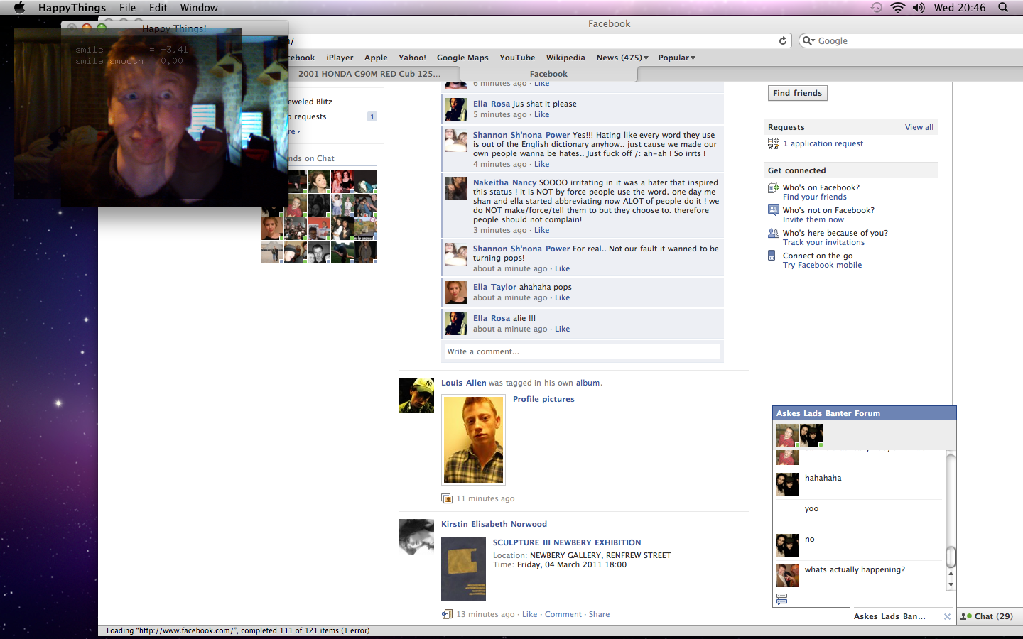
Task: Click the Louis Allen name link
Action: point(464,383)
